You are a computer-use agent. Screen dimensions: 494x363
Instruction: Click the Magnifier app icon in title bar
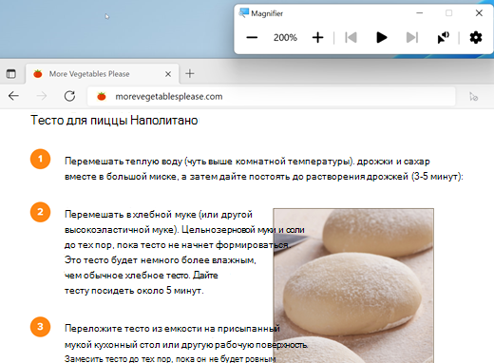[x=244, y=13]
